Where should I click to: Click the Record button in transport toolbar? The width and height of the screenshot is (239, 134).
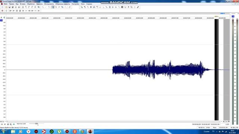tap(2, 11)
